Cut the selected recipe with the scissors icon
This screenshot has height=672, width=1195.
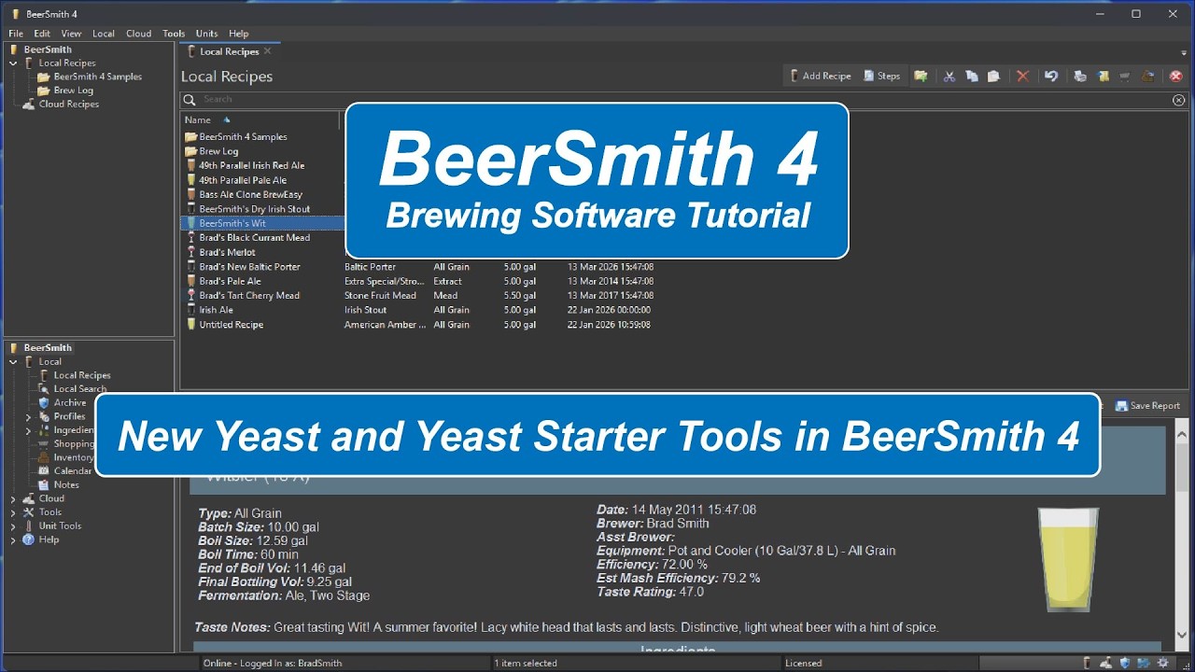click(949, 77)
